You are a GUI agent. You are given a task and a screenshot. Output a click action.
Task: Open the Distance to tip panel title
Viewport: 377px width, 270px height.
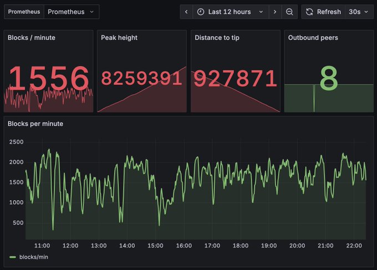tap(217, 38)
